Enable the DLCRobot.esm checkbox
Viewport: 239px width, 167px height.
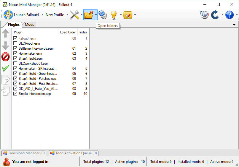point(15,43)
